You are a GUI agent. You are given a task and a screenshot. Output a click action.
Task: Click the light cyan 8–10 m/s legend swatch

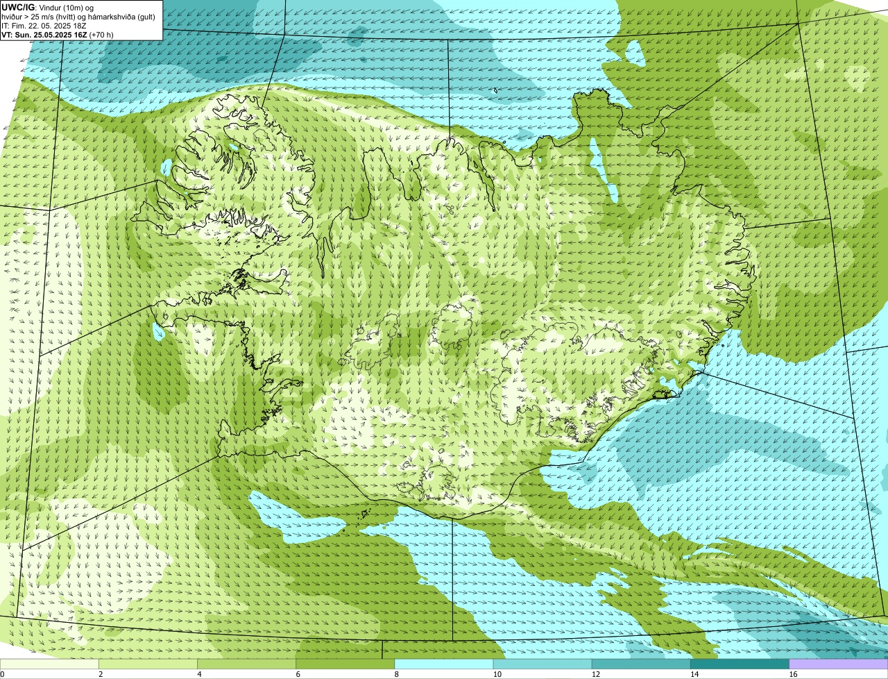coord(444,664)
